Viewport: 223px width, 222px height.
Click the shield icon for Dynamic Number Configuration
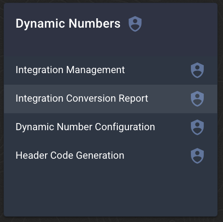click(x=197, y=127)
